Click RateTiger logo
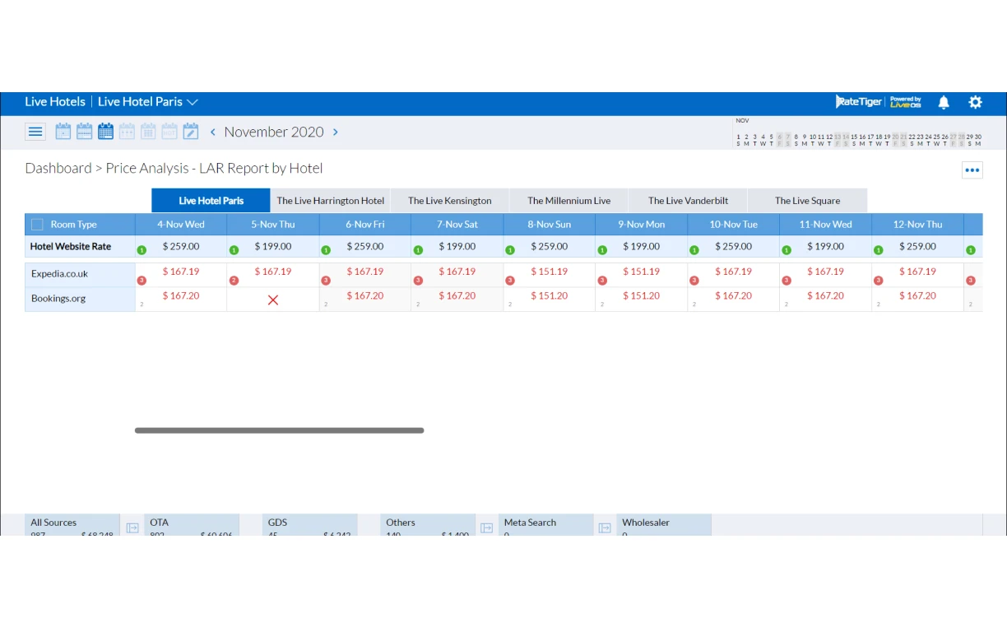Image resolution: width=1007 pixels, height=632 pixels. [x=859, y=102]
